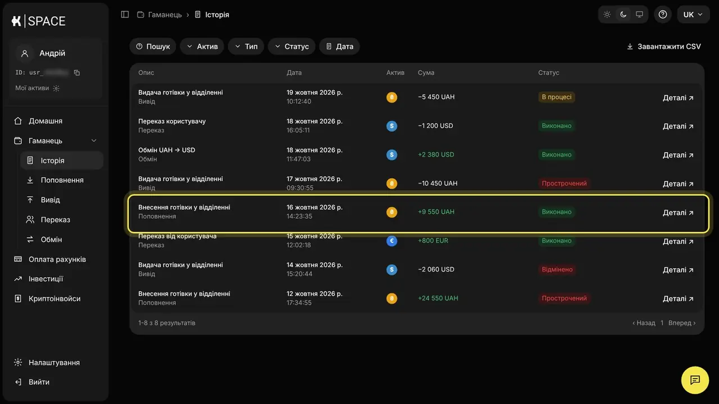Screen dimensions: 719x404
Task: Select system theme monitor toggle
Action: tap(639, 15)
